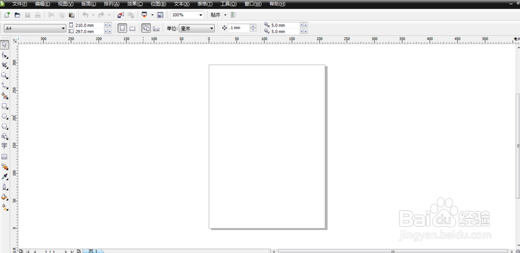Increase duplicate X distance 5.0 mm stepper
The width and height of the screenshot is (520, 253).
(305, 25)
